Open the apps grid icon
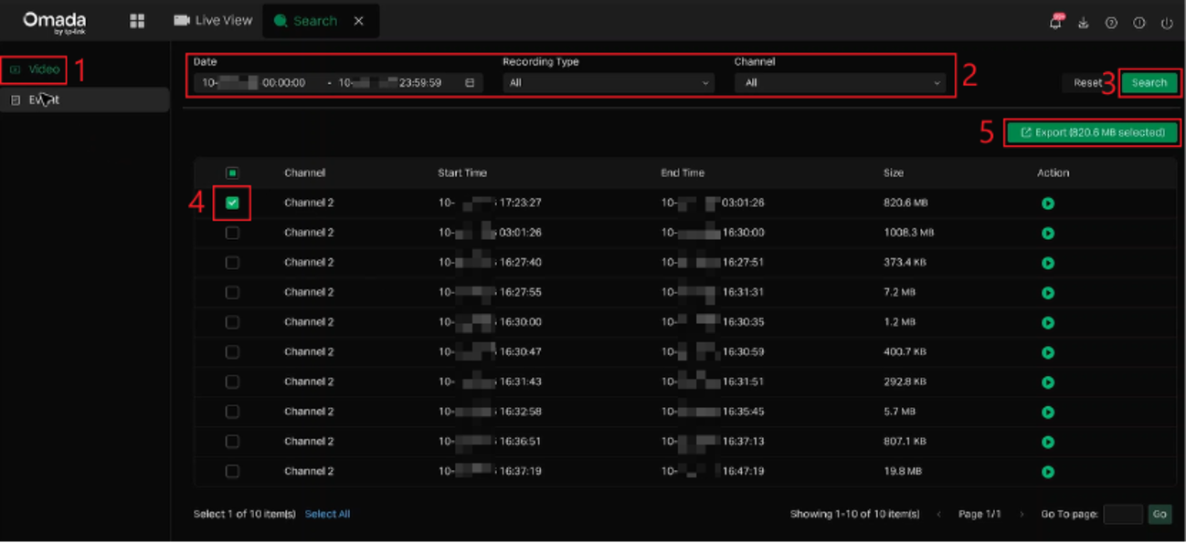The height and width of the screenshot is (543, 1186). pyautogui.click(x=137, y=21)
